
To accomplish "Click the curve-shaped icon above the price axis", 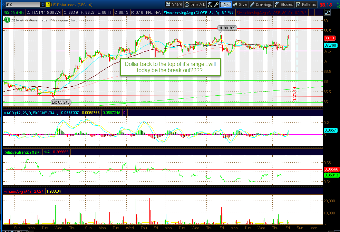I will pos(327,12).
